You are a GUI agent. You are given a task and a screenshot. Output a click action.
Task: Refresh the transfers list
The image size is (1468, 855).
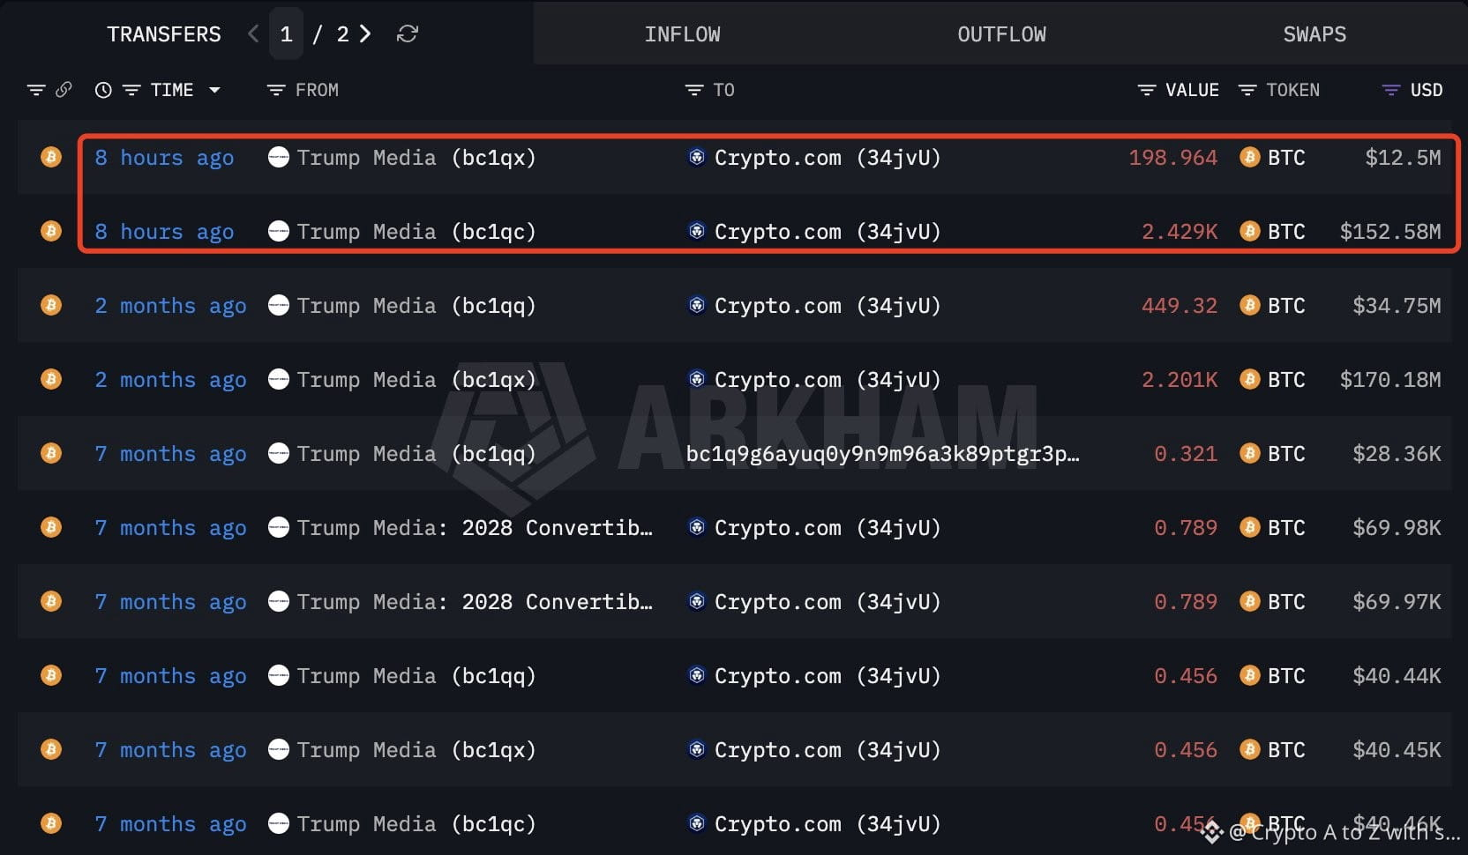pyautogui.click(x=408, y=33)
